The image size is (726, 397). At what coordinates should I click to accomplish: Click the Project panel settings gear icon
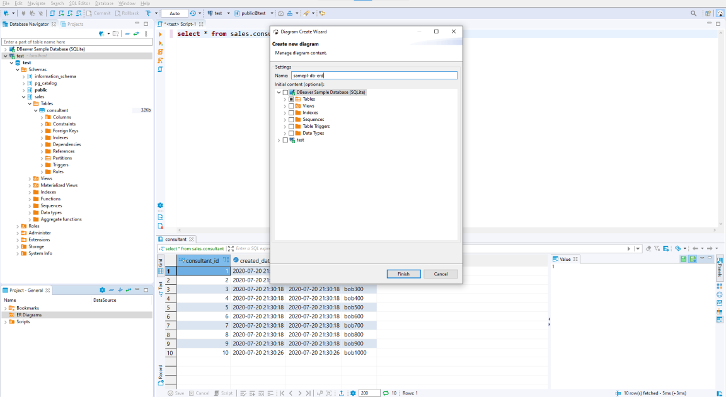[102, 290]
